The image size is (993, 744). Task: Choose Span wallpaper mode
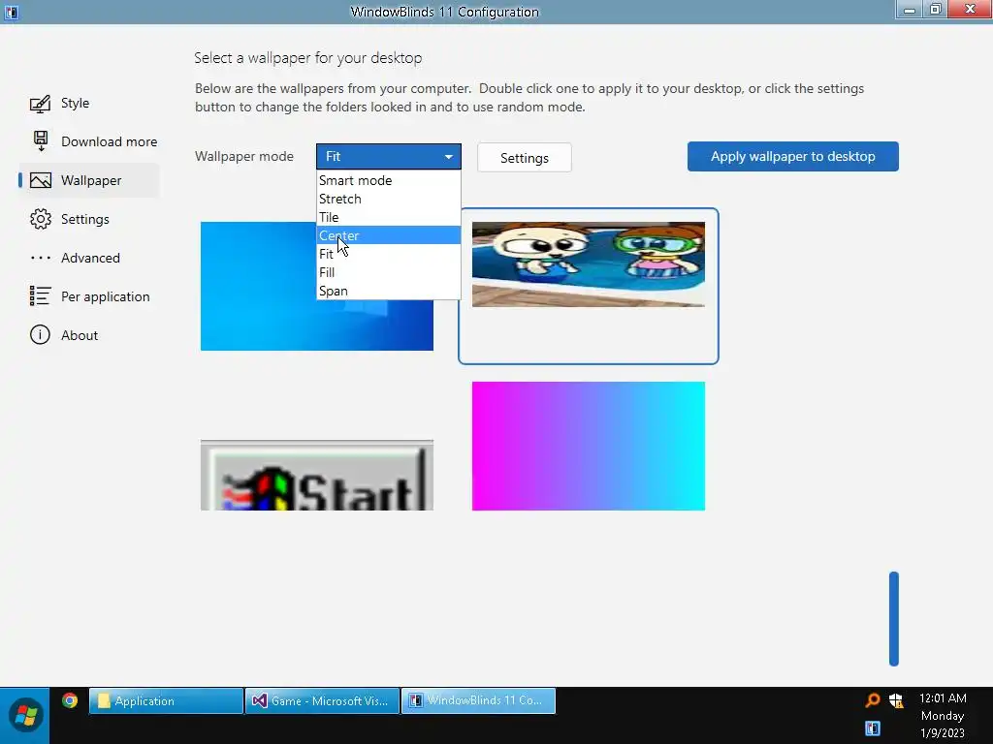[x=388, y=291]
